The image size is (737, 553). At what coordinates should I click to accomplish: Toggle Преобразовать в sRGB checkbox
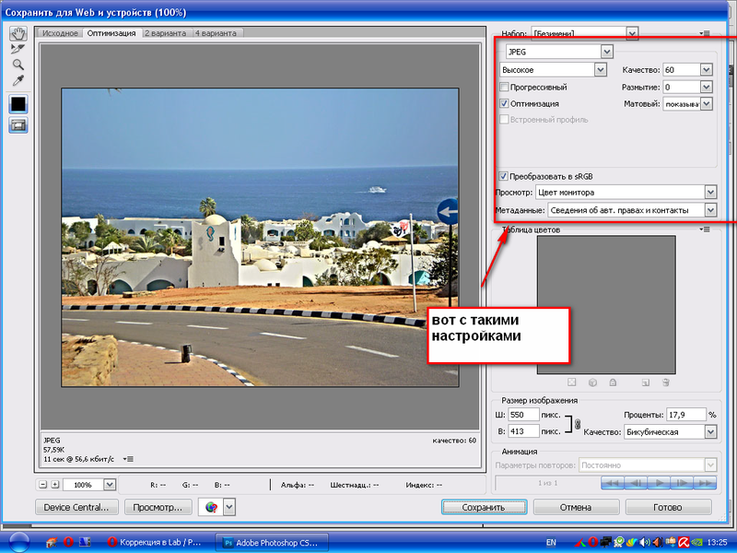504,175
